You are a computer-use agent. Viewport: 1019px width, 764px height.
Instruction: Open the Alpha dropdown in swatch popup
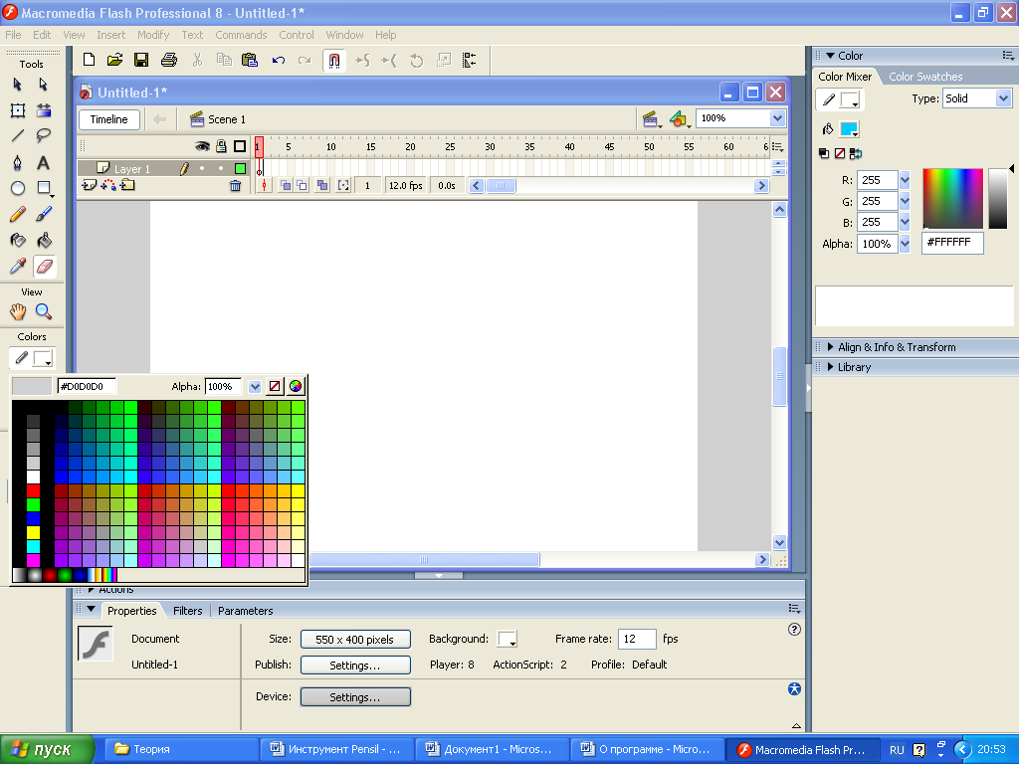pos(255,387)
